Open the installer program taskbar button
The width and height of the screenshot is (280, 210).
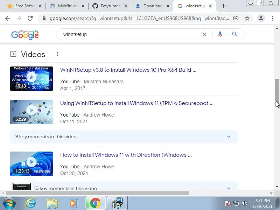click(117, 203)
